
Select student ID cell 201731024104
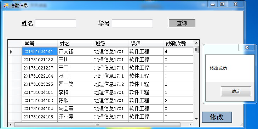[40, 108]
